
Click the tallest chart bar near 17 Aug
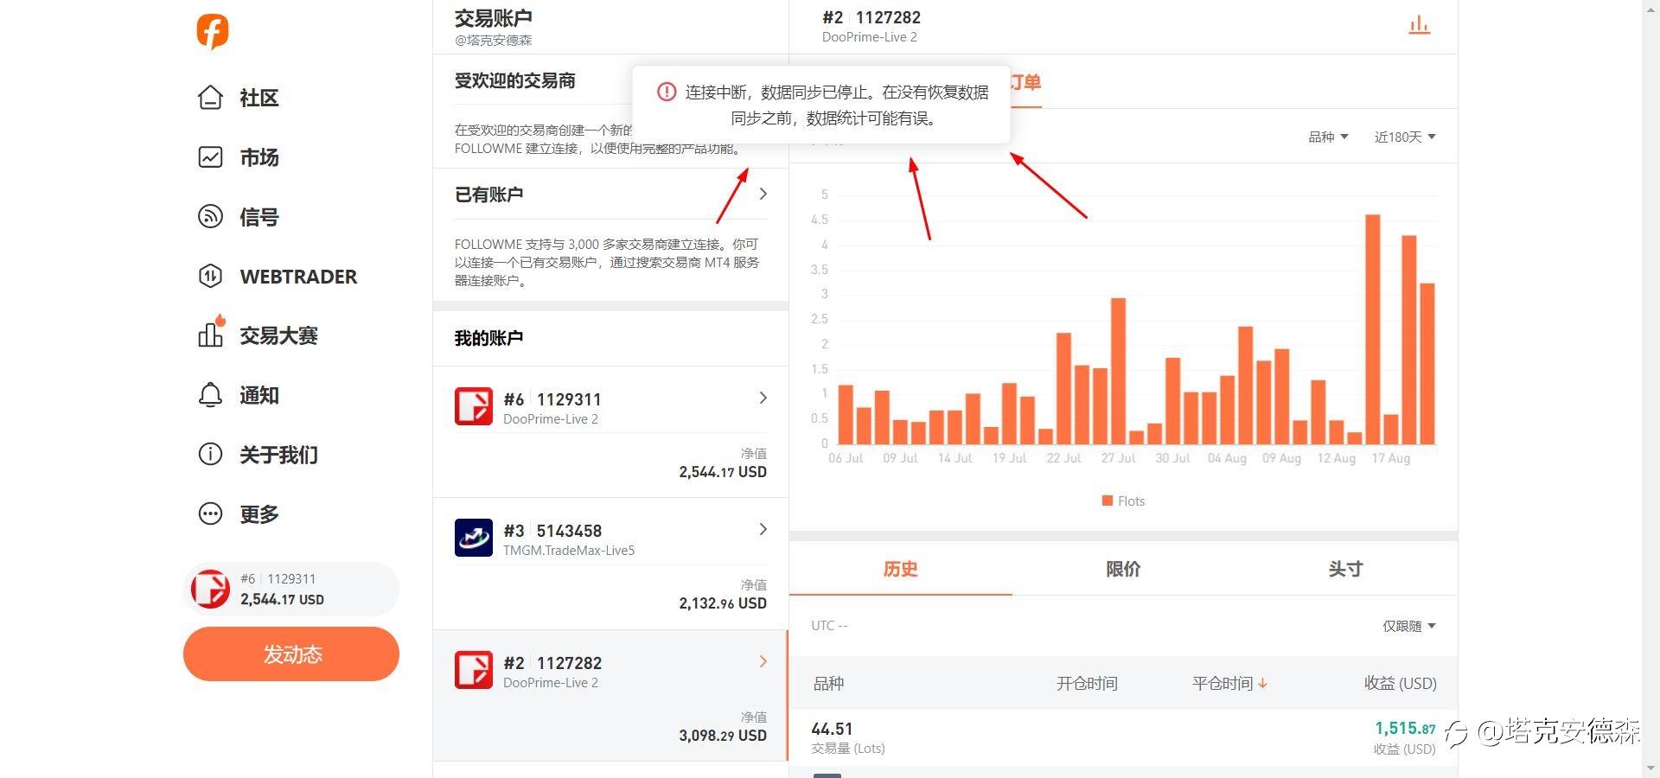click(x=1372, y=329)
